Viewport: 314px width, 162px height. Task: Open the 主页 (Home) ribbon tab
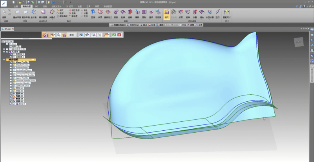[x=15, y=7]
